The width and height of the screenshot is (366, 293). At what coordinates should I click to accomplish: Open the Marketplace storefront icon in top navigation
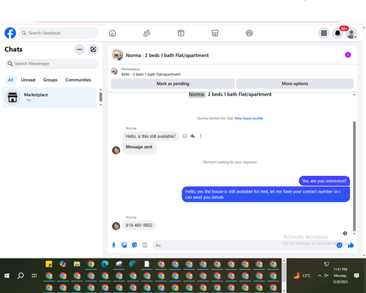click(x=215, y=33)
